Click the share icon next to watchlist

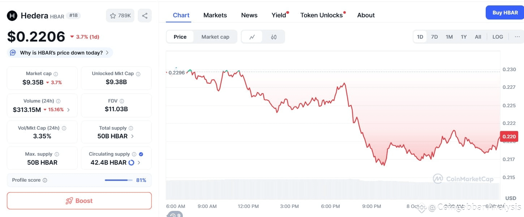[x=145, y=16]
